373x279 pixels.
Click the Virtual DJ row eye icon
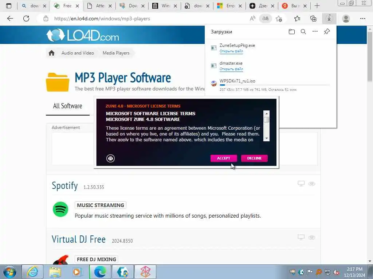312,238
